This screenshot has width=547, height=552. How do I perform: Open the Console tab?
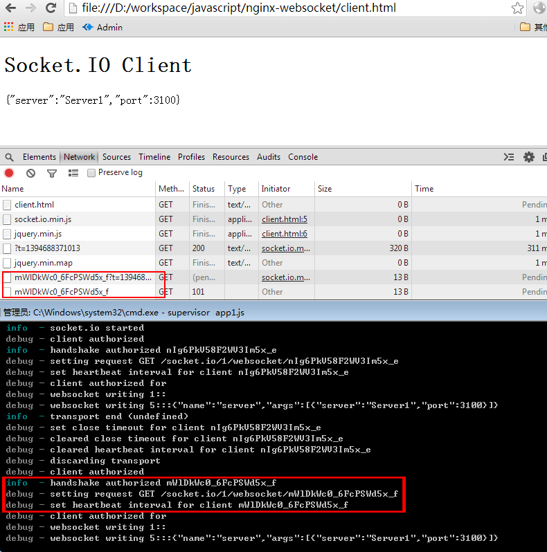pyautogui.click(x=303, y=157)
